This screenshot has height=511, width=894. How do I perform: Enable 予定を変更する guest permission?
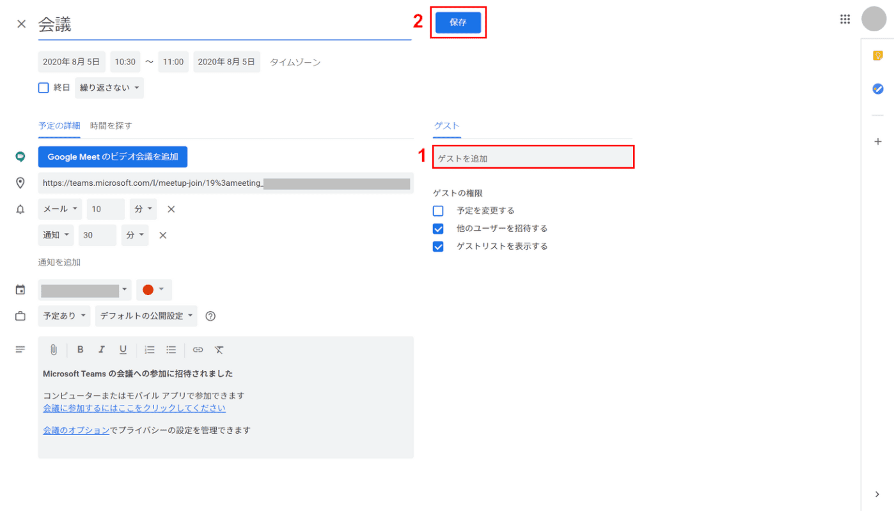click(x=438, y=210)
